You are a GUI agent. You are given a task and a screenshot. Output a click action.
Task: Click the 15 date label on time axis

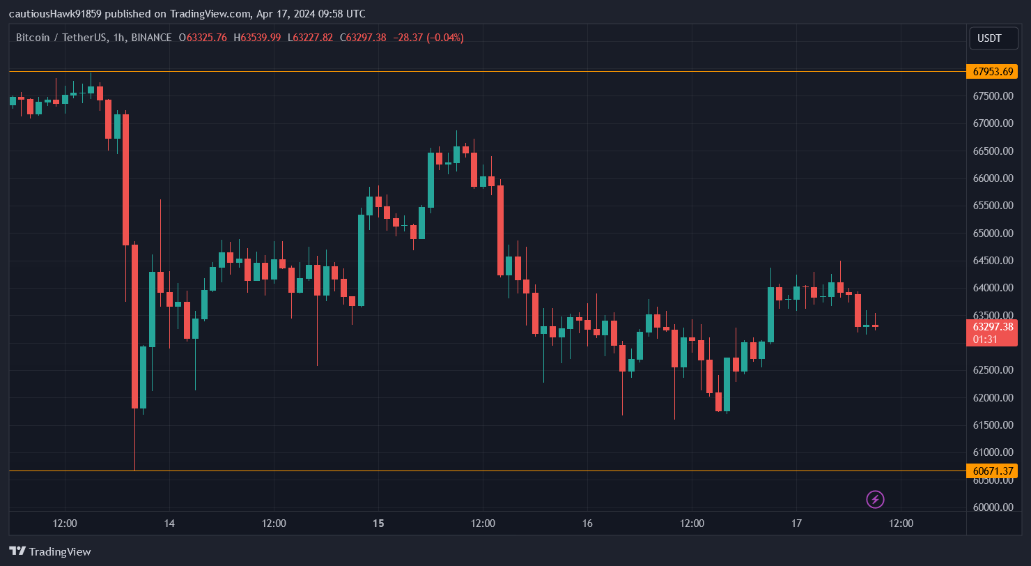378,523
